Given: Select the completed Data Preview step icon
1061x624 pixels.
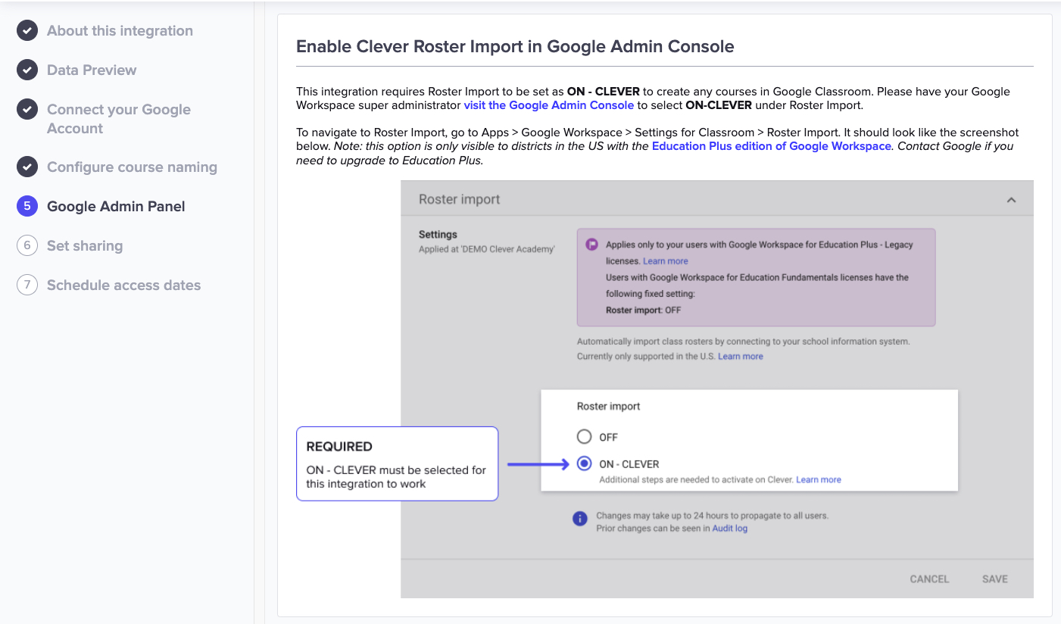Looking at the screenshot, I should pyautogui.click(x=27, y=70).
